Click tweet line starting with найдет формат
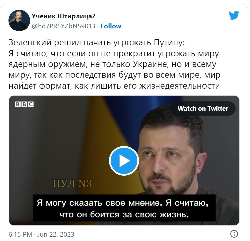 click(x=114, y=86)
